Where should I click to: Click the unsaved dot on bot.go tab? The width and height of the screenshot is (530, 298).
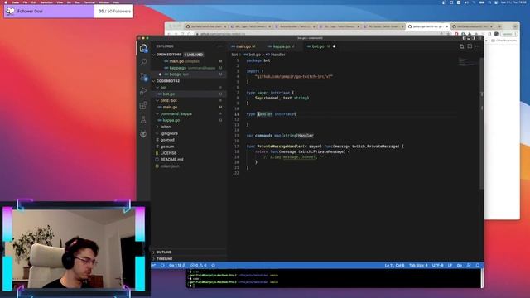pyautogui.click(x=334, y=46)
